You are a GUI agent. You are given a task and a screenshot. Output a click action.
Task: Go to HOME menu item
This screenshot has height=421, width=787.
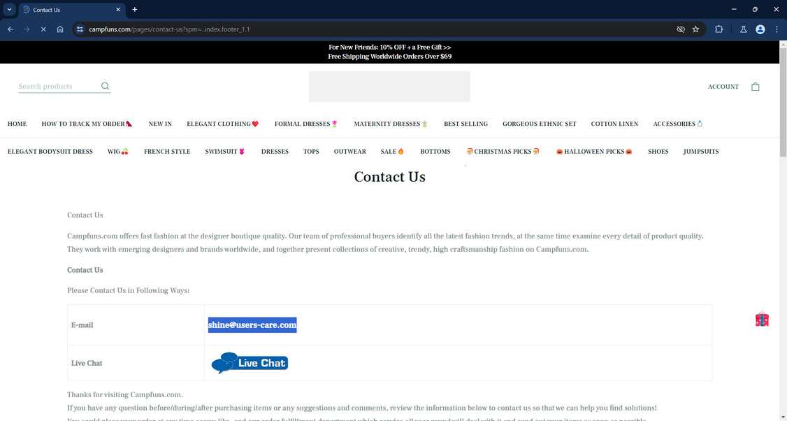pyautogui.click(x=17, y=124)
